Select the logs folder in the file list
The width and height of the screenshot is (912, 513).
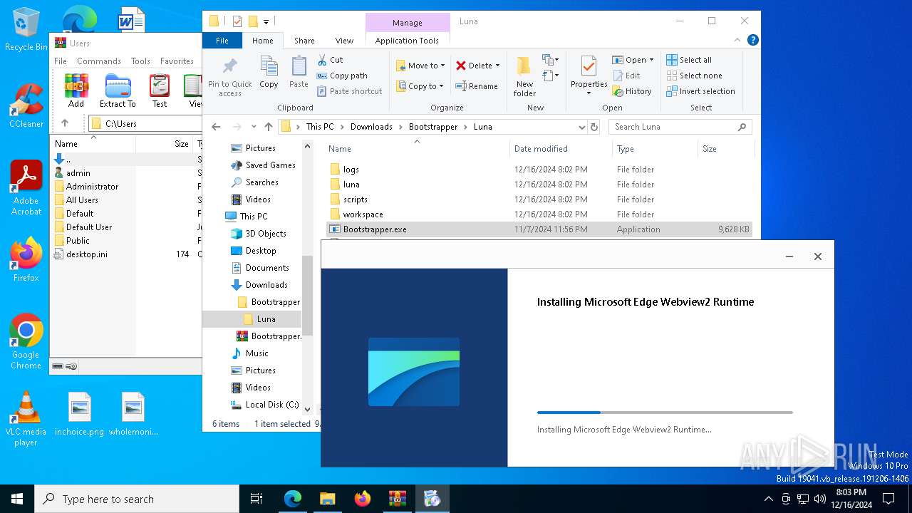pos(539,170)
